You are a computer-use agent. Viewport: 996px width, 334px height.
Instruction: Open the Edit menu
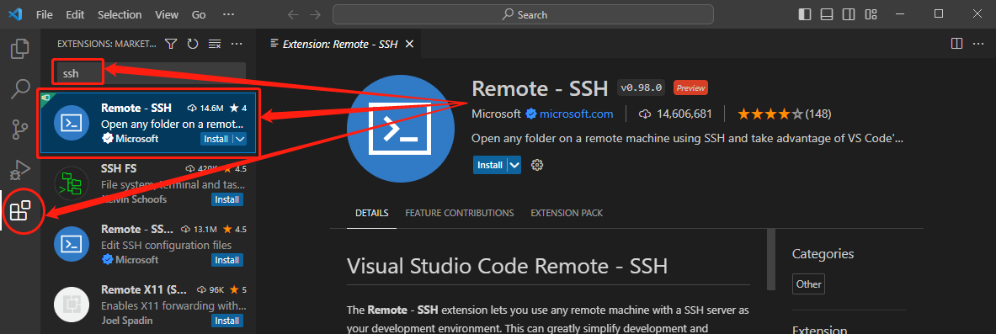(x=75, y=14)
